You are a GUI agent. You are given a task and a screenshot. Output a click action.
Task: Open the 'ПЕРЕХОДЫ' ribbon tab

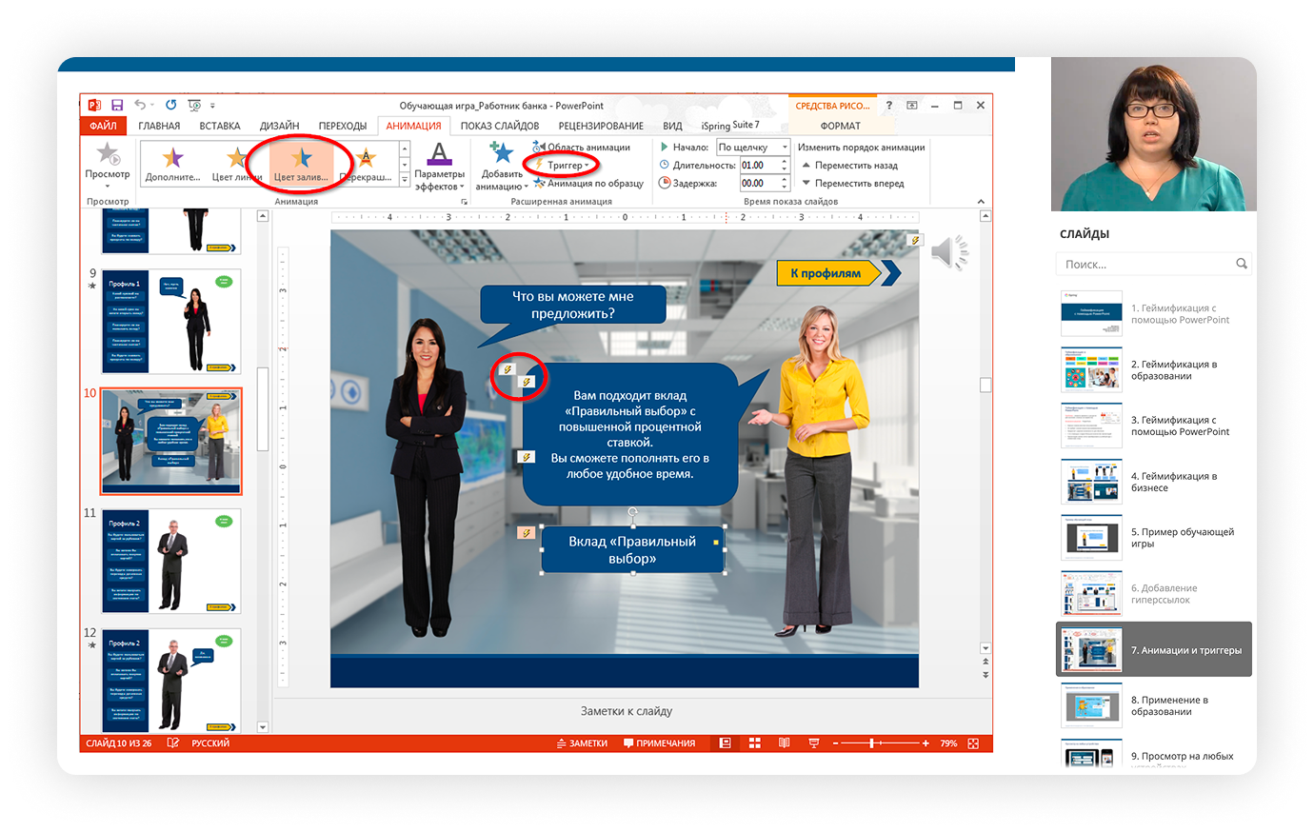pyautogui.click(x=342, y=126)
